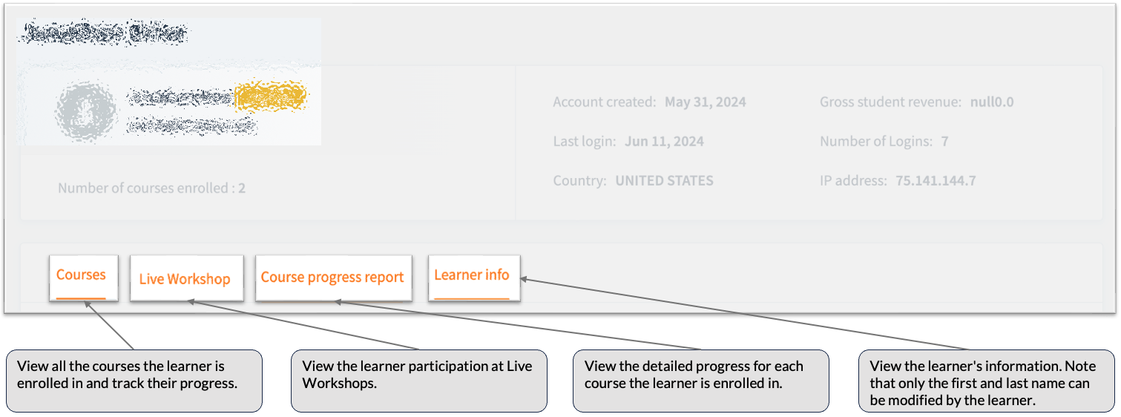Click the yellow highlighted badge beside learner name

click(270, 96)
